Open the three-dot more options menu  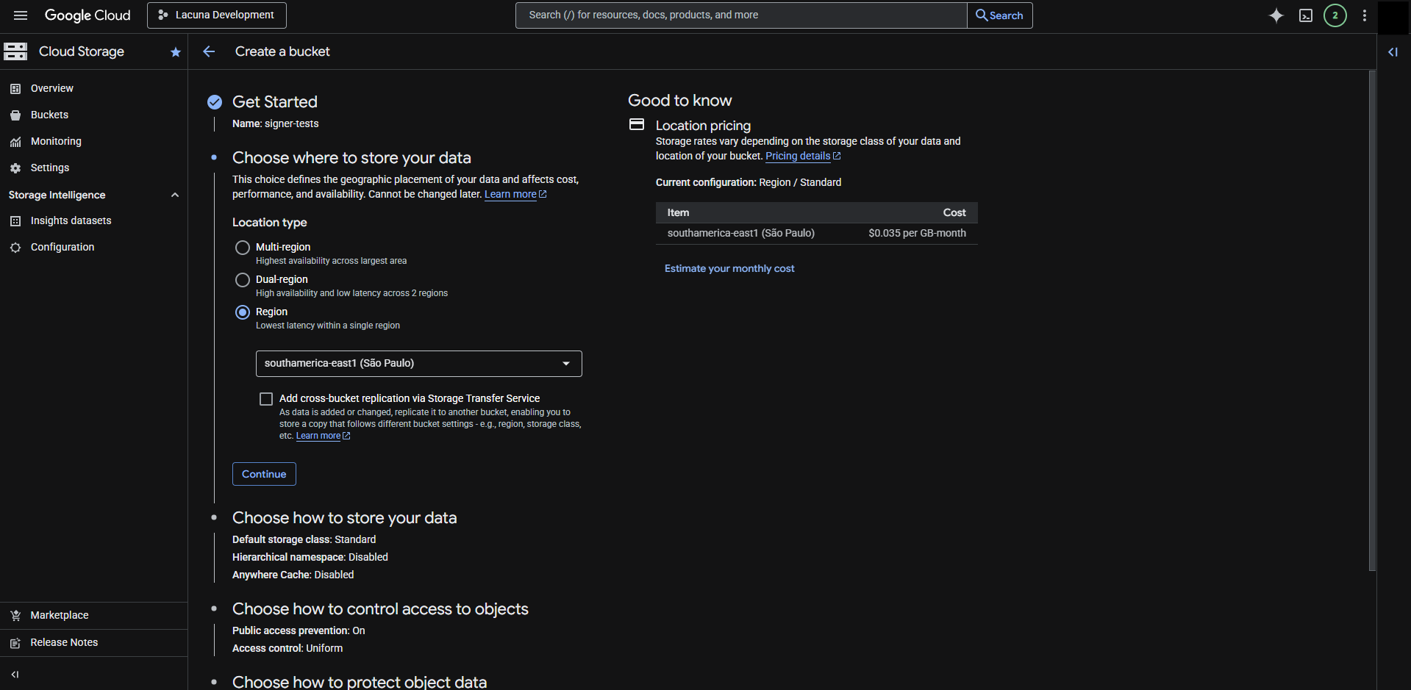point(1364,15)
